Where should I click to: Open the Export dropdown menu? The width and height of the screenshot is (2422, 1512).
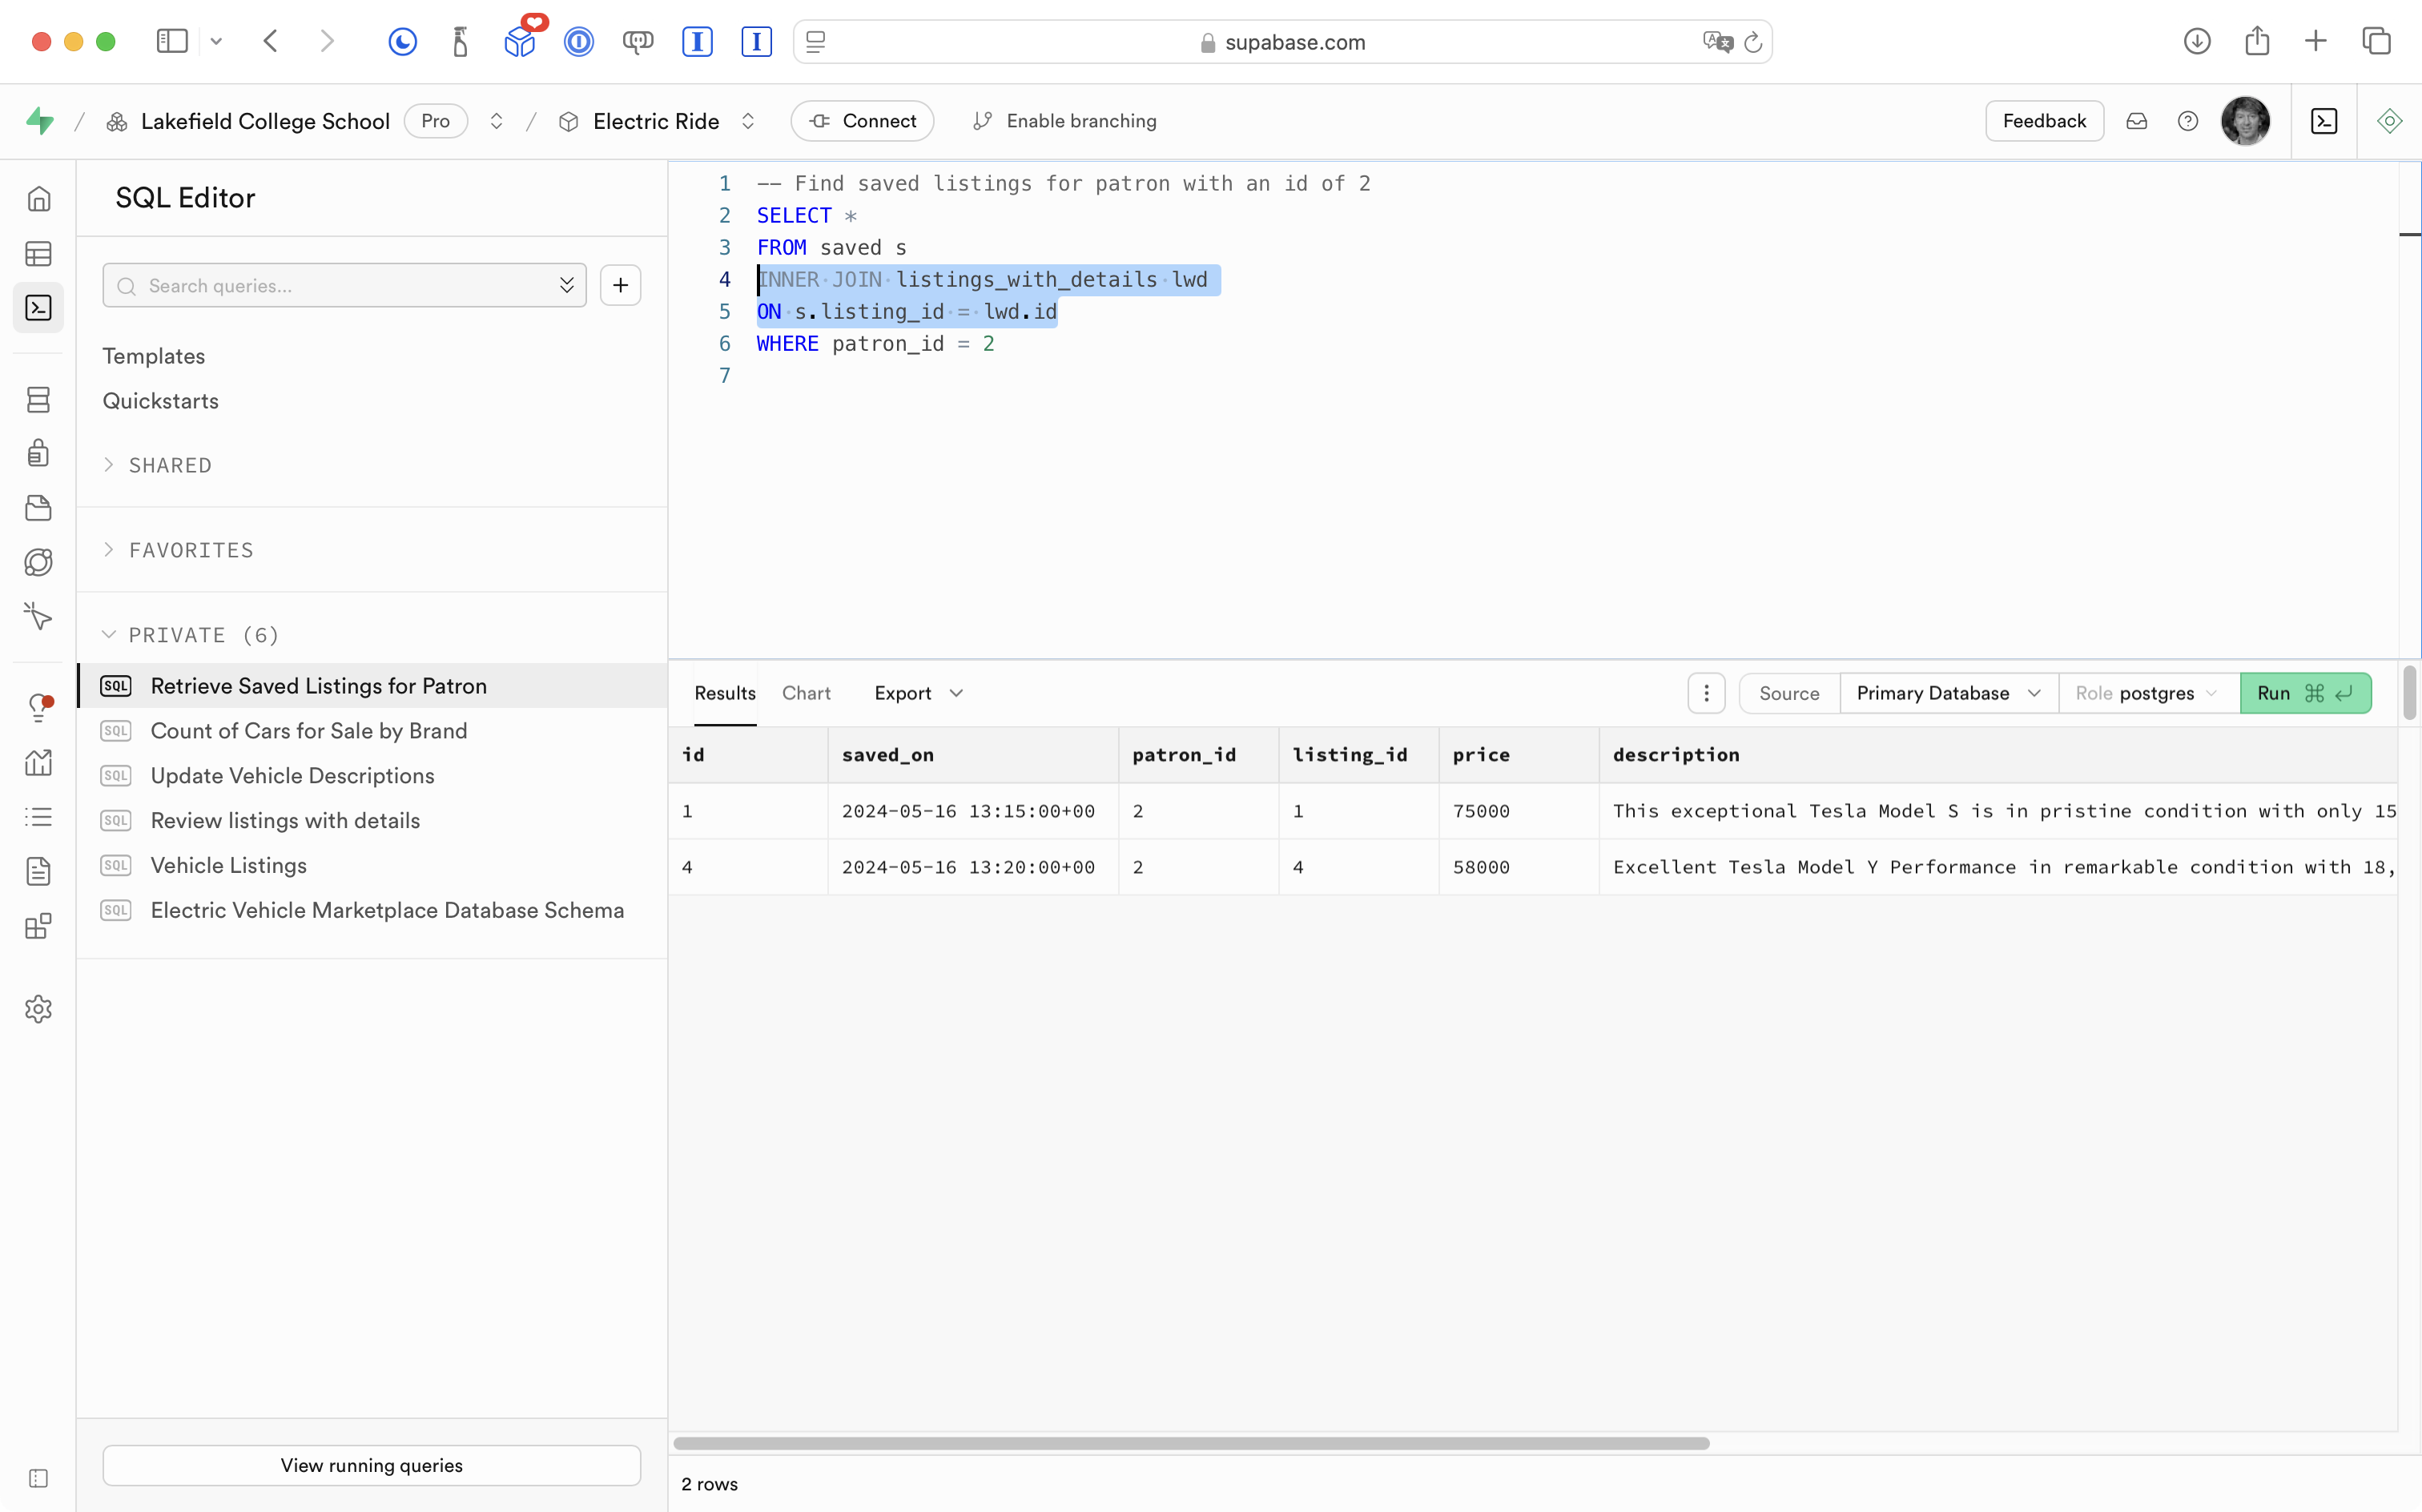pos(917,693)
